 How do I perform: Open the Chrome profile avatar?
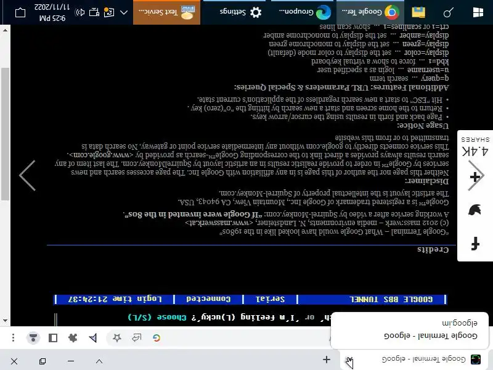pos(33,337)
